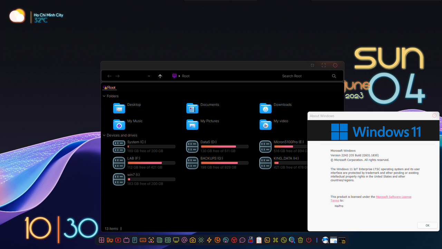Image resolution: width=442 pixels, height=249 pixels.
Task: Open the Downloads folder
Action: pyautogui.click(x=276, y=108)
